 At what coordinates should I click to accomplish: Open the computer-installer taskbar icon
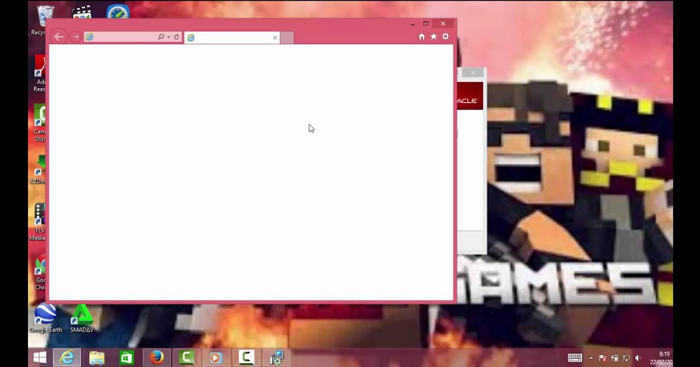[x=276, y=358]
